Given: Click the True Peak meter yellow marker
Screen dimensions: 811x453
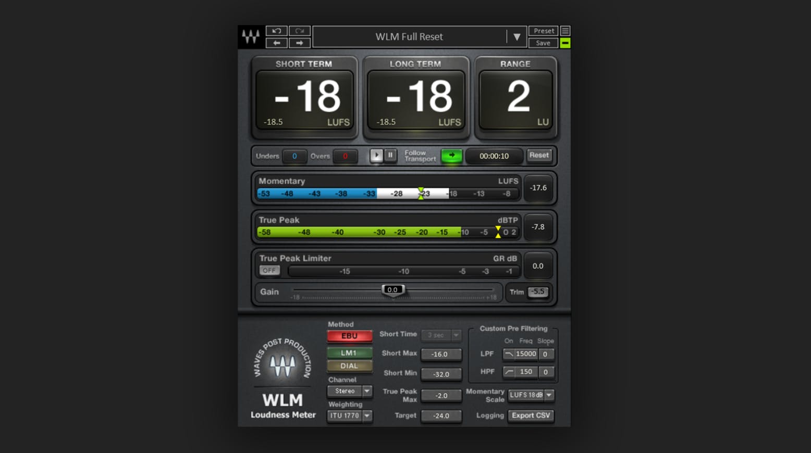Looking at the screenshot, I should [x=498, y=232].
